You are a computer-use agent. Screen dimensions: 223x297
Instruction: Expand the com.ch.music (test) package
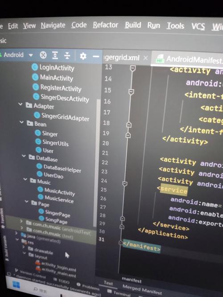coord(22,228)
